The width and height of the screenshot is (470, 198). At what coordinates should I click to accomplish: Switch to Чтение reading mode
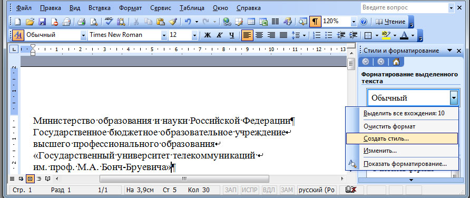pos(390,22)
